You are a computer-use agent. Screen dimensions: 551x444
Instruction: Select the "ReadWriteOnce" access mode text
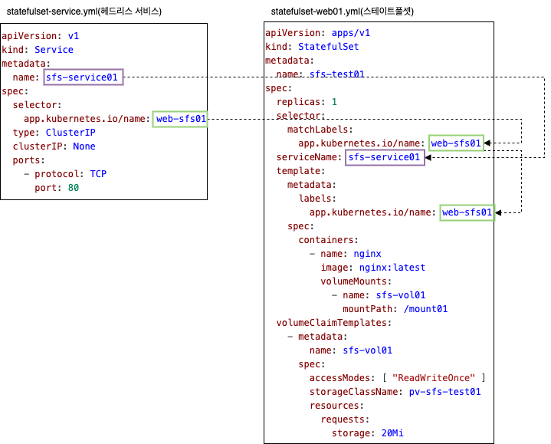(434, 378)
